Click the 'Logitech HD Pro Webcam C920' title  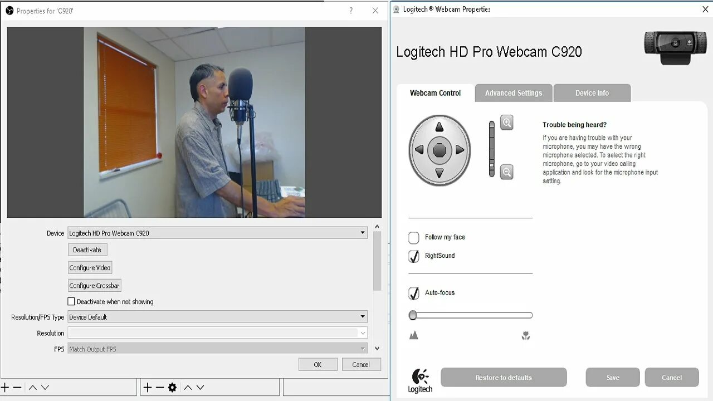[489, 52]
